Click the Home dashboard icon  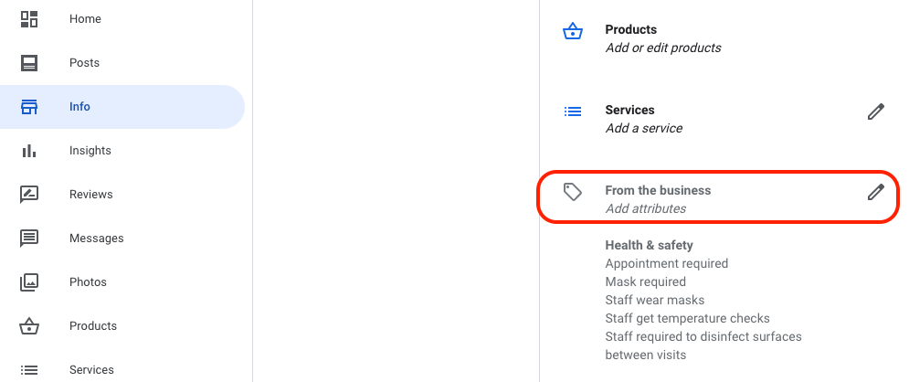(29, 19)
